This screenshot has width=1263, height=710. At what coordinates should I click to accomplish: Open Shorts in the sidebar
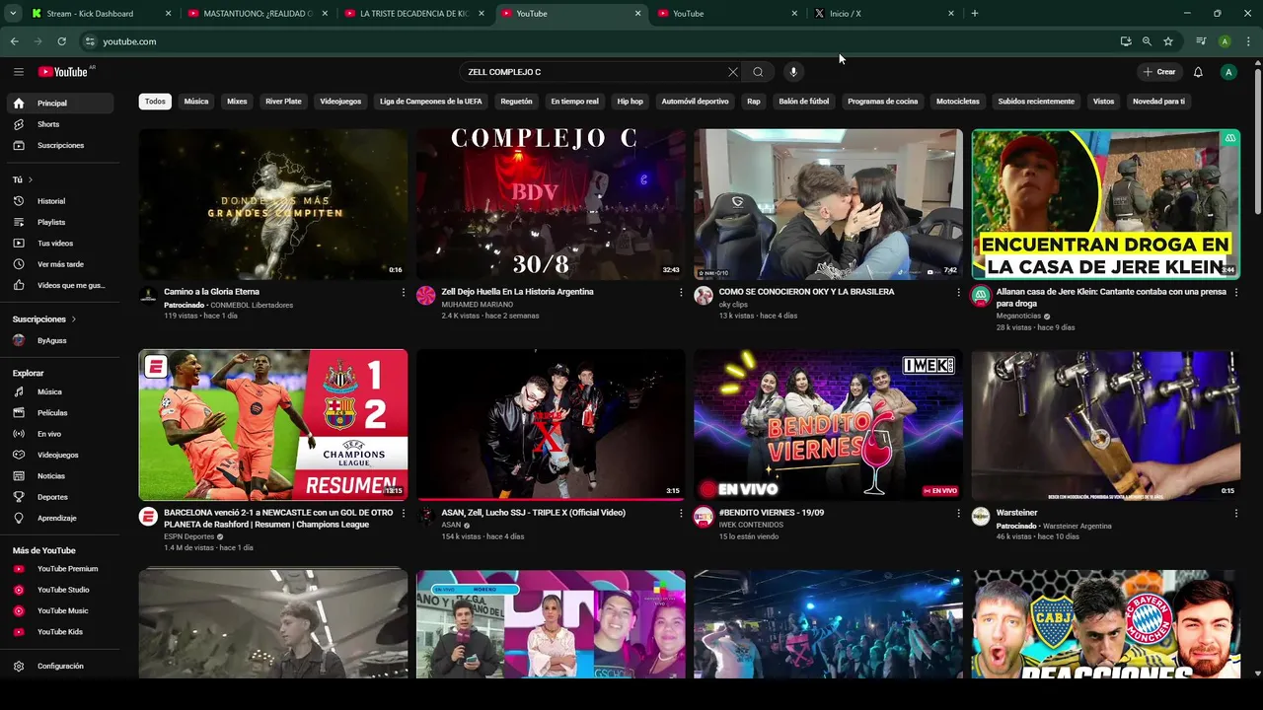[x=59, y=124]
